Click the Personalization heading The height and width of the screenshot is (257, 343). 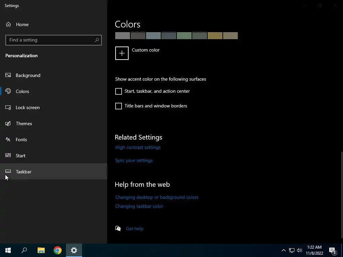coord(21,56)
